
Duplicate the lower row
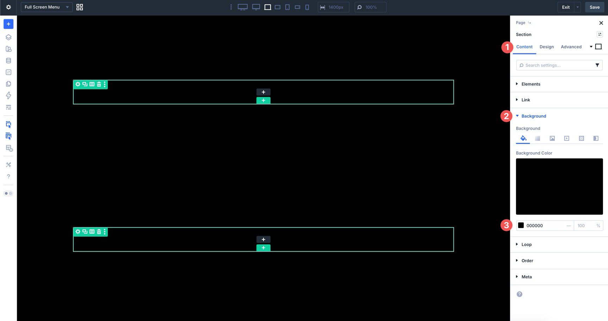click(85, 232)
